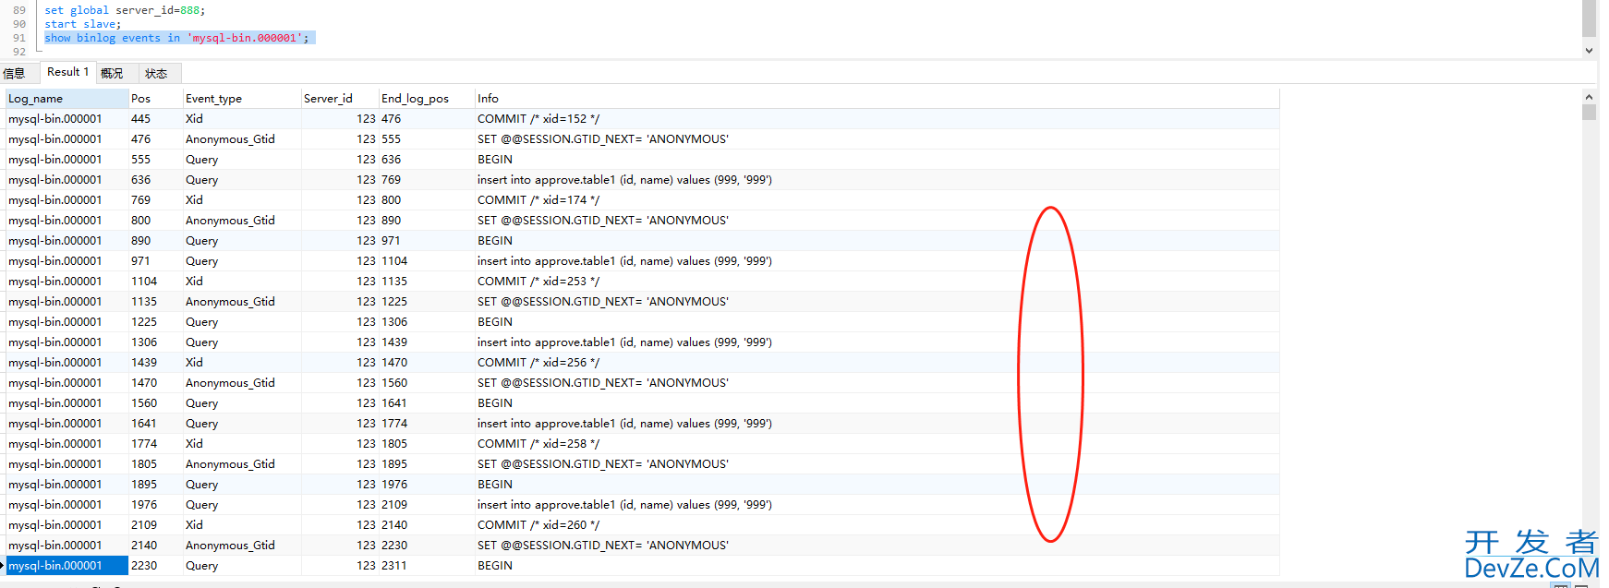The height and width of the screenshot is (588, 1609).
Task: Select the Pos cell 1470
Action: tap(155, 383)
